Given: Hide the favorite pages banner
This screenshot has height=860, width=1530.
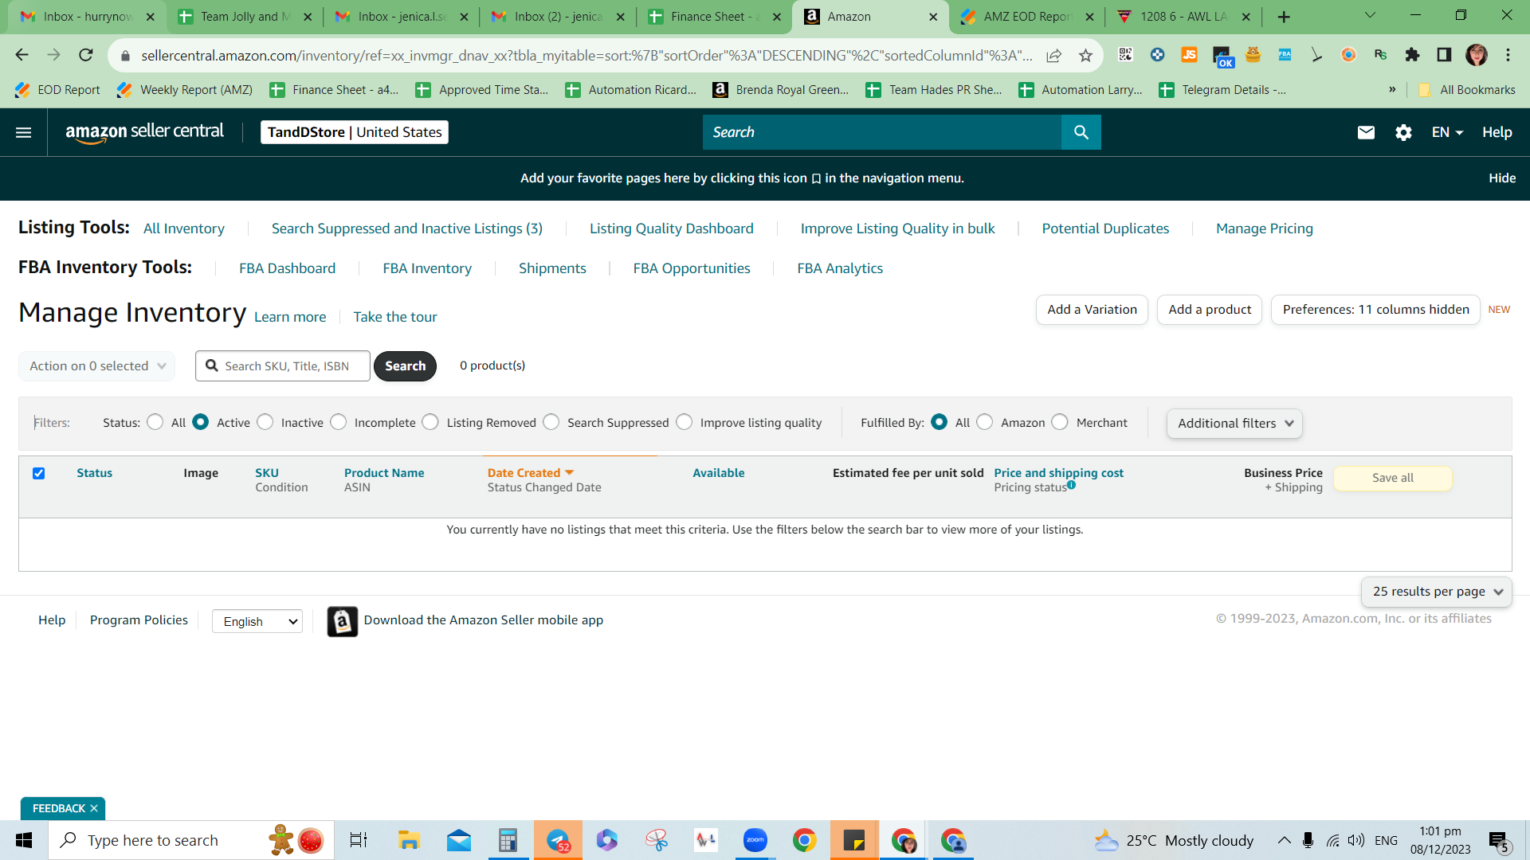Looking at the screenshot, I should tap(1502, 178).
